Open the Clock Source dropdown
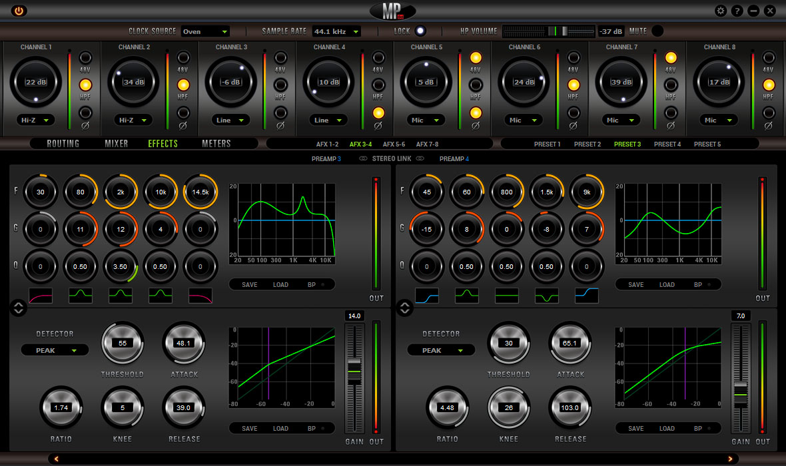Screen dimensions: 786x466 point(205,31)
